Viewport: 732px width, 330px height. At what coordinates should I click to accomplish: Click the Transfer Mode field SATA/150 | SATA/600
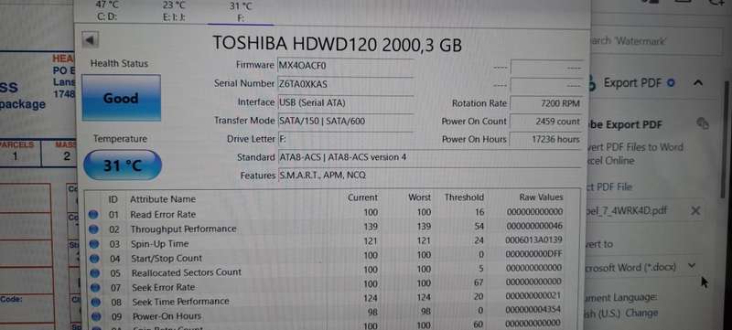tap(346, 121)
